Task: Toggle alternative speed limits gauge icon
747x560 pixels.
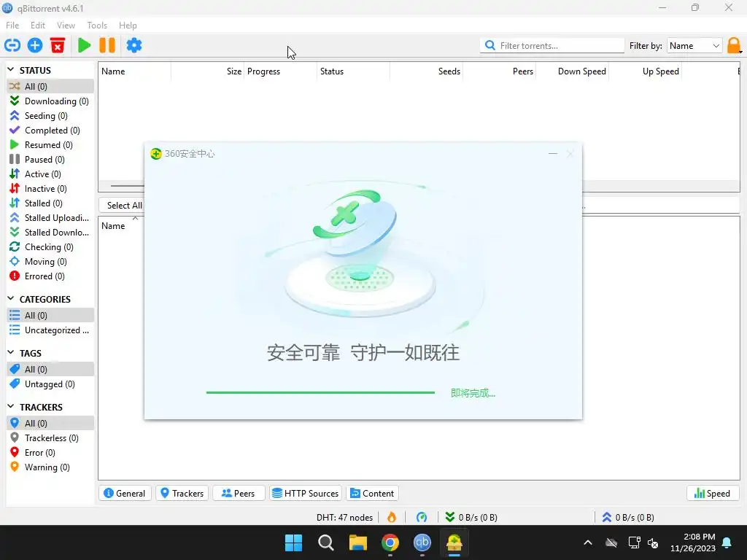Action: [x=421, y=517]
